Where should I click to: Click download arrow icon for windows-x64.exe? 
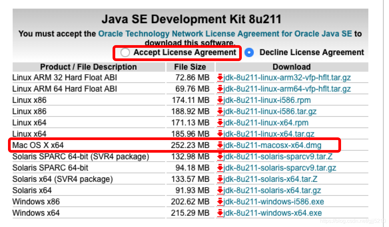pyautogui.click(x=220, y=213)
